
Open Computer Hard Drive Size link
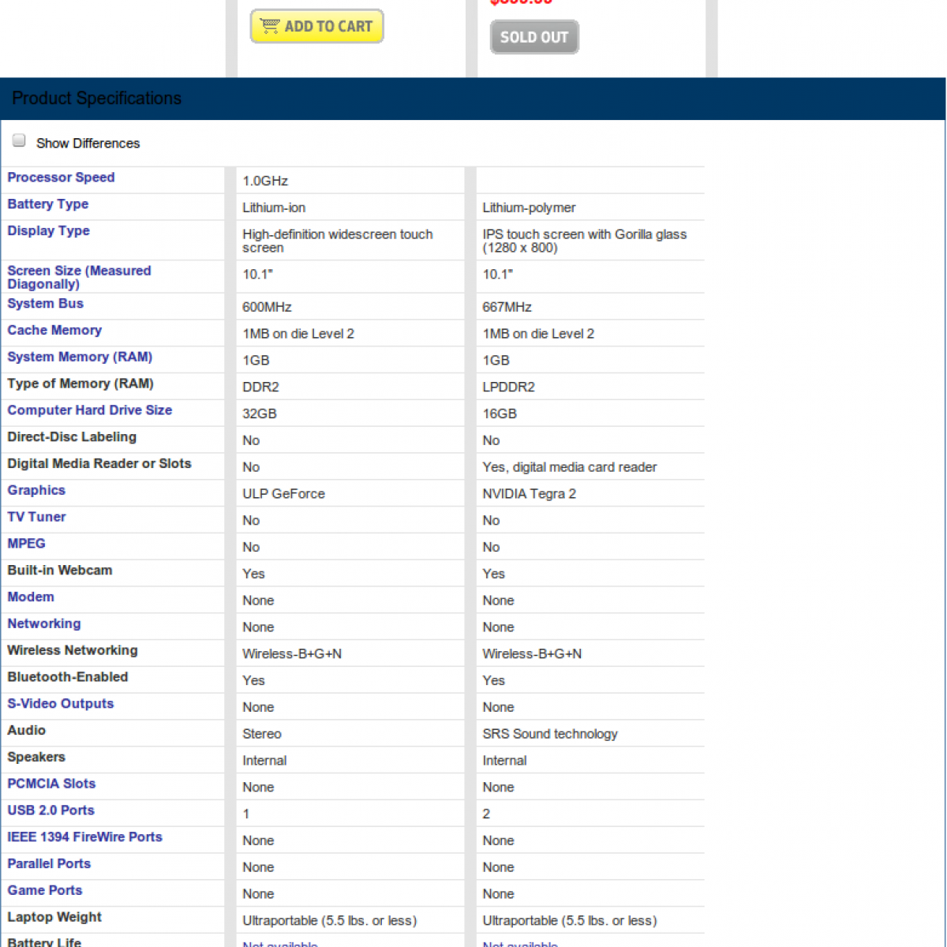click(x=90, y=410)
